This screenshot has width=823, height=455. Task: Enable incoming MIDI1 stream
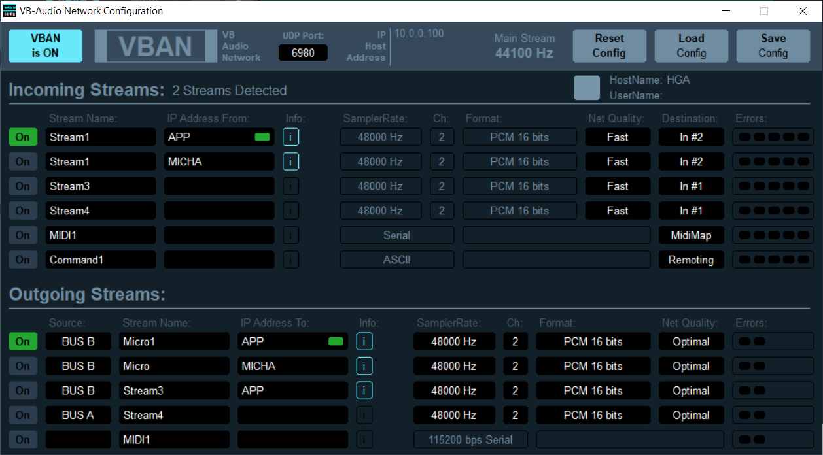23,235
